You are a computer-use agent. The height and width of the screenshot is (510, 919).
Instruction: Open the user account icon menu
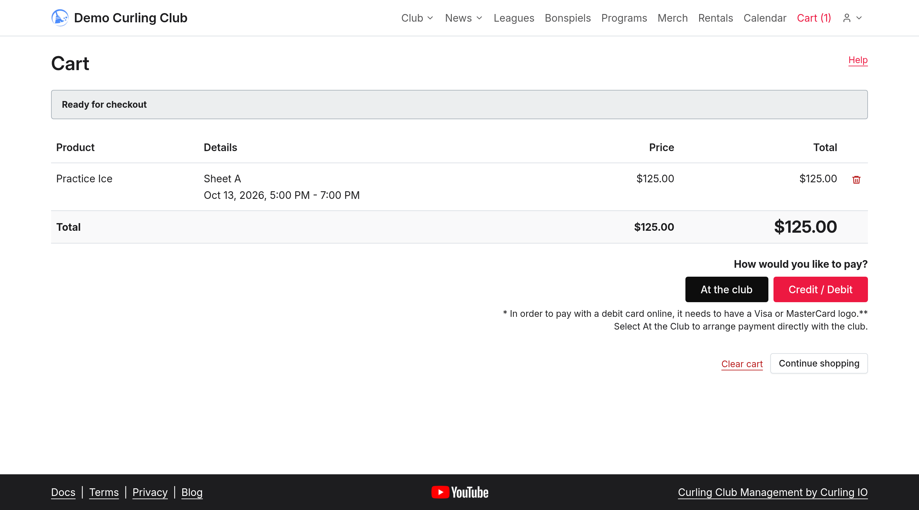point(852,18)
